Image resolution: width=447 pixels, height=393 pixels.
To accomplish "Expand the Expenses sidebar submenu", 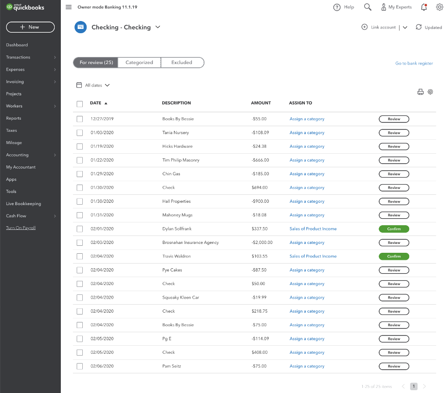I will tap(55, 70).
